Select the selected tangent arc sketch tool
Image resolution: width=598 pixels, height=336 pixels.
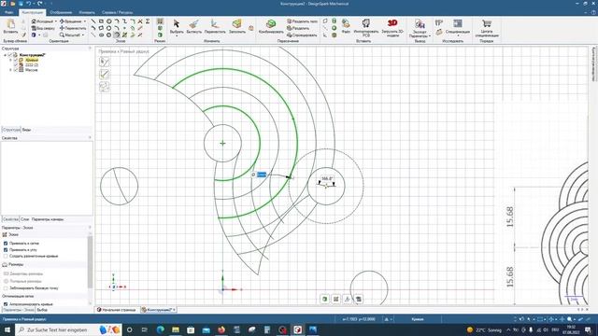(x=117, y=35)
